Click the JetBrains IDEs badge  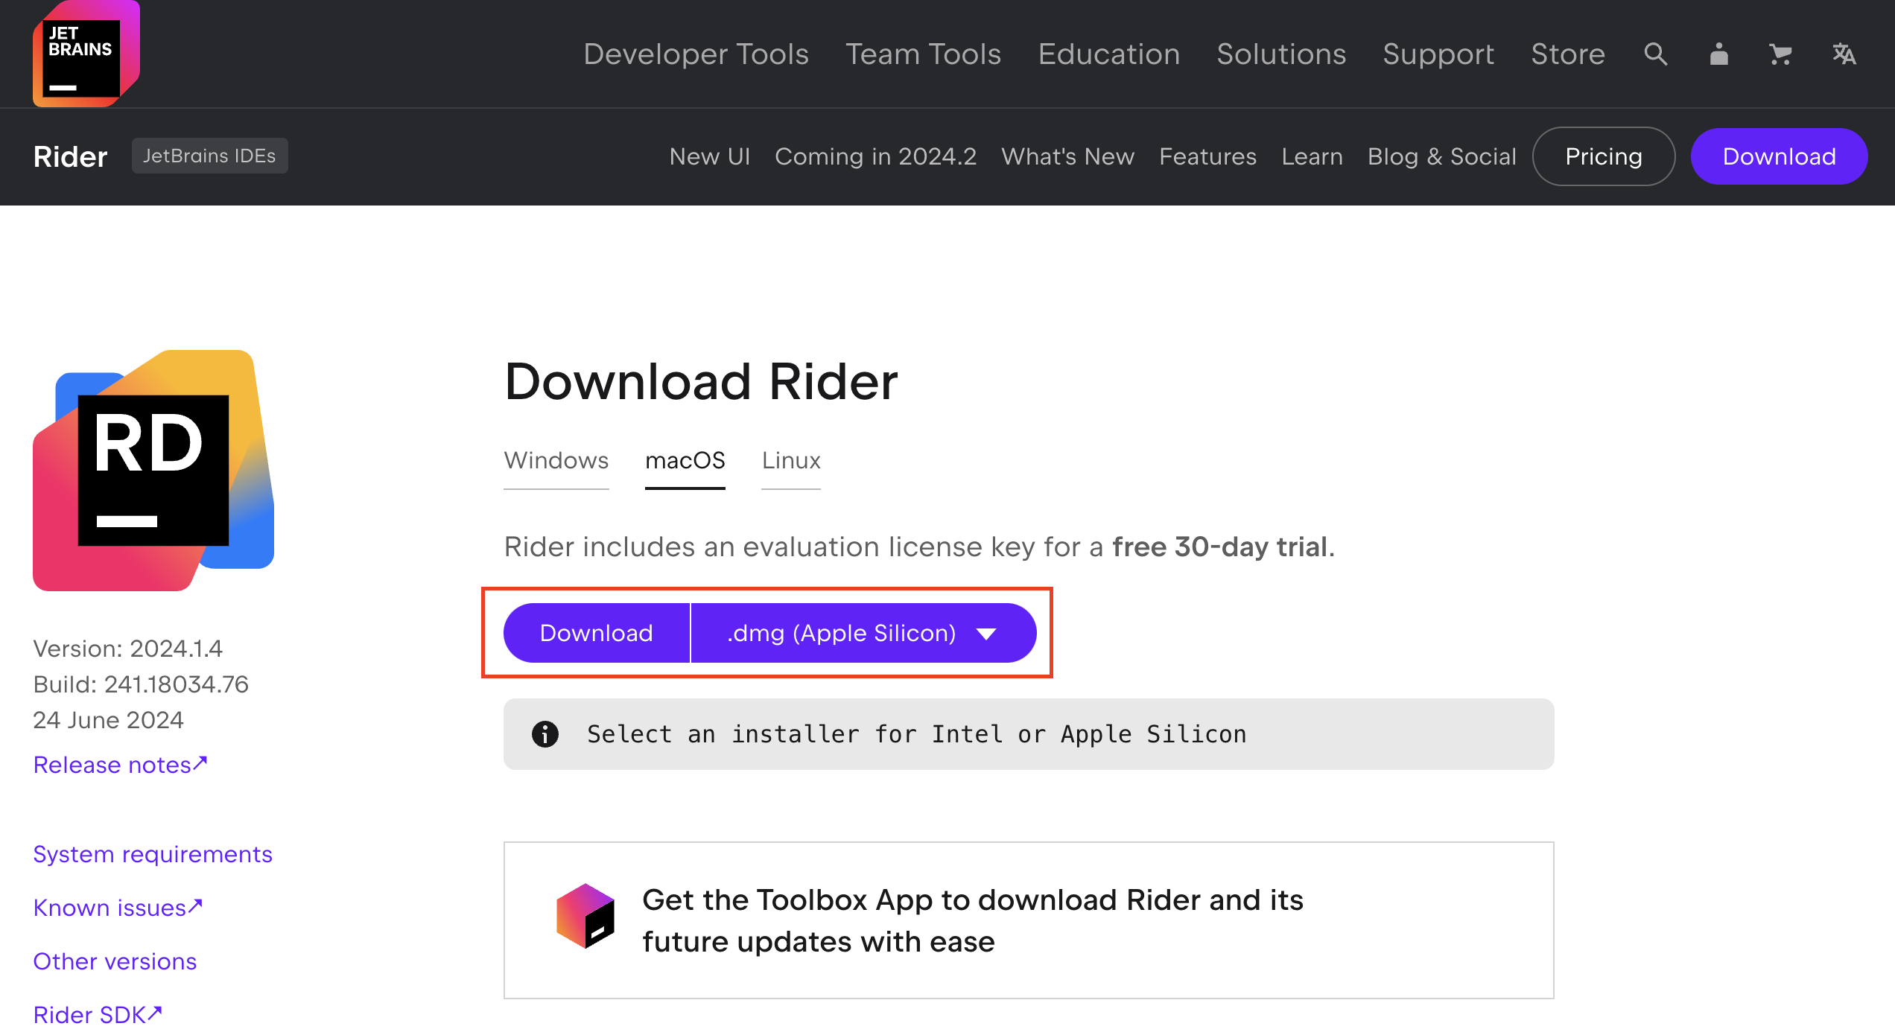click(x=209, y=156)
